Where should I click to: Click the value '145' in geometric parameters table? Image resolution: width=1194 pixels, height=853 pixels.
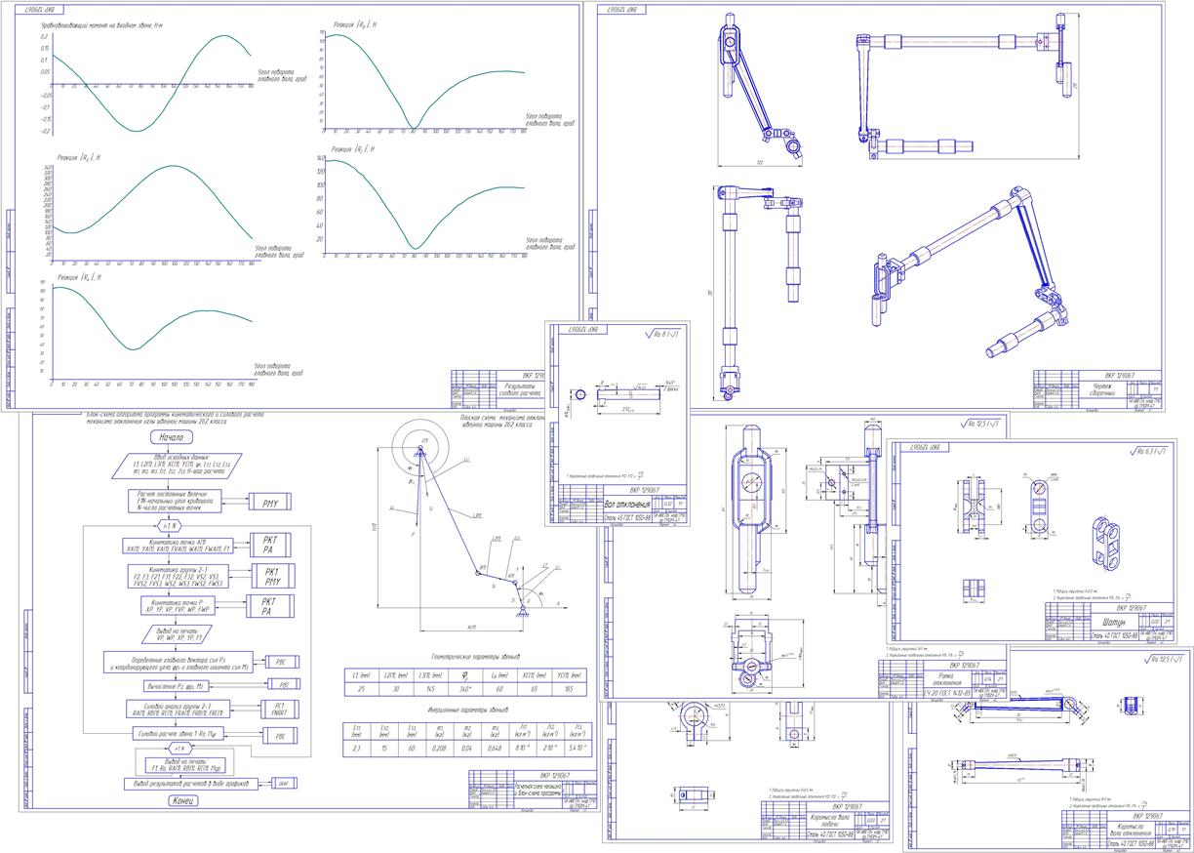point(430,688)
